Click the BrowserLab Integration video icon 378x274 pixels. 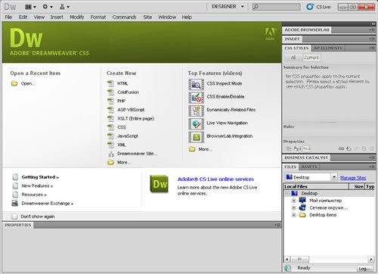click(x=196, y=137)
